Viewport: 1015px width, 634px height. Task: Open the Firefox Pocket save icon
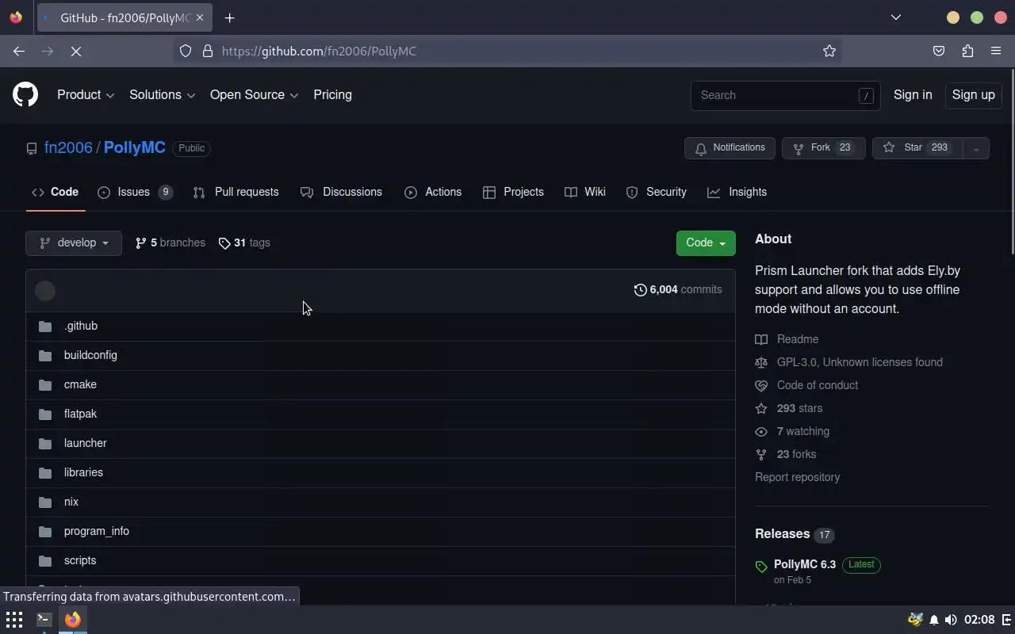click(939, 51)
